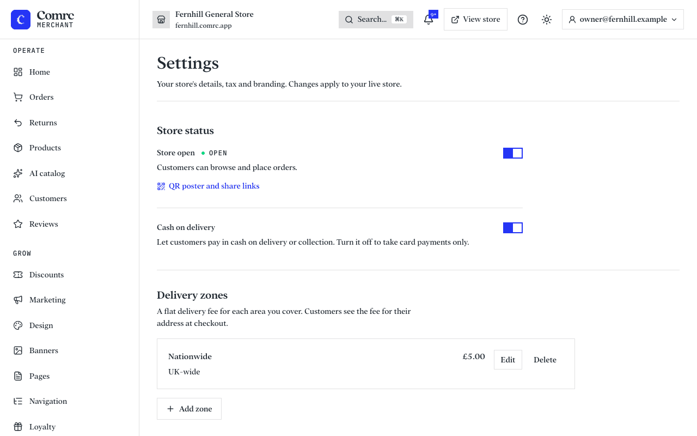This screenshot has width=697, height=436.
Task: Click the Customers people icon
Action: coord(18,198)
